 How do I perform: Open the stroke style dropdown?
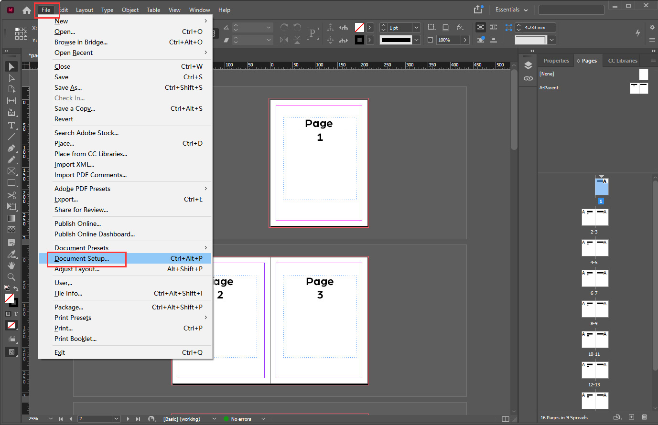tap(416, 40)
